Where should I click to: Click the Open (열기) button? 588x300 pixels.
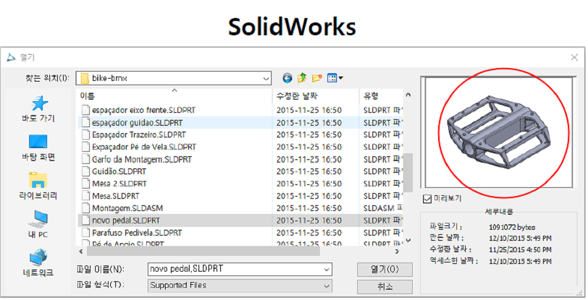pos(385,269)
